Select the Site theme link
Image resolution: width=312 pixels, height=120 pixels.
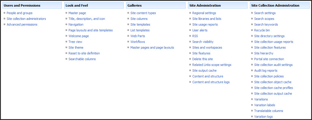76,47
